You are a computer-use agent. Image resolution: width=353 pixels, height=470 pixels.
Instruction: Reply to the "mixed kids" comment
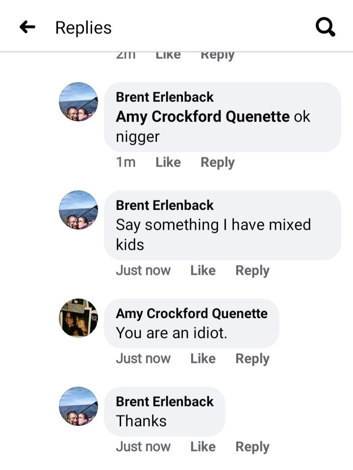tap(252, 271)
